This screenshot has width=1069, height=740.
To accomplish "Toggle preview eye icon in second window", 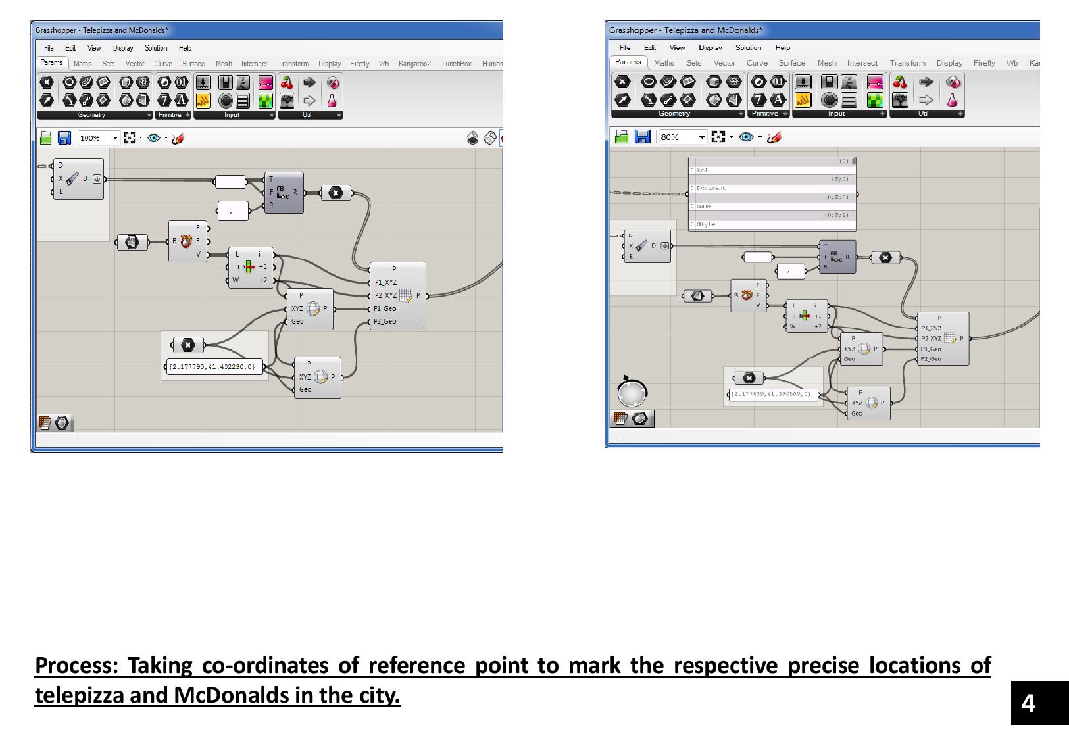I will pyautogui.click(x=747, y=137).
